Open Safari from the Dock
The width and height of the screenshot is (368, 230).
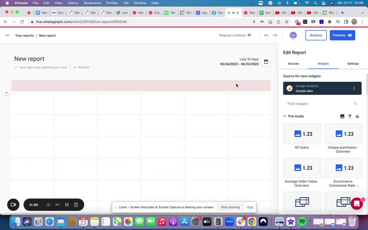(x=50, y=222)
